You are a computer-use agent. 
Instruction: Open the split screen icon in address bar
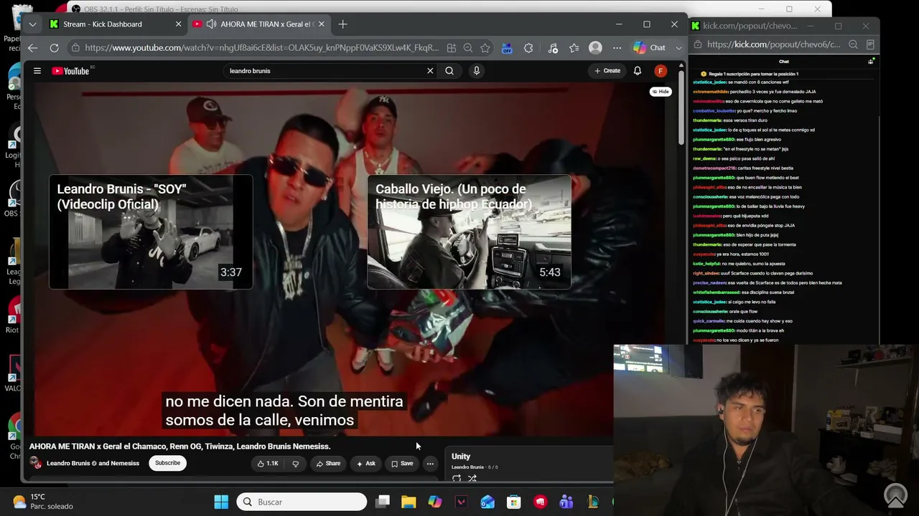tap(451, 48)
